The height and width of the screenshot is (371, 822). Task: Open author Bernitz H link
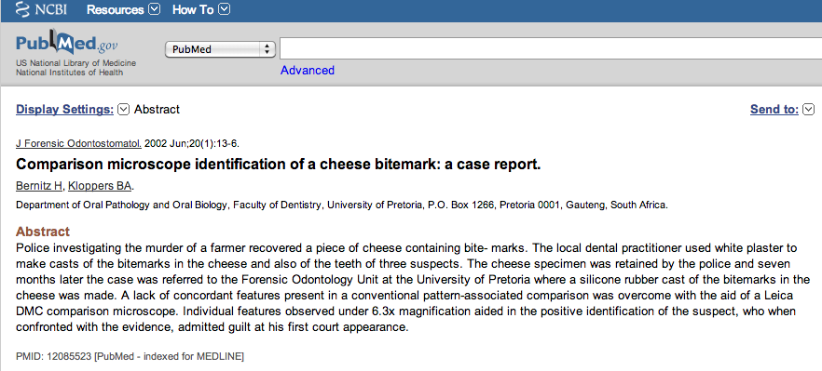[x=39, y=186]
